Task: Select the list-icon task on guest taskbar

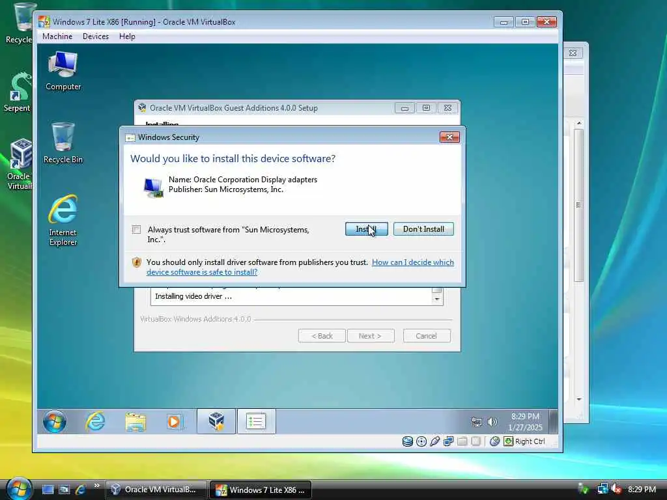Action: pyautogui.click(x=256, y=421)
